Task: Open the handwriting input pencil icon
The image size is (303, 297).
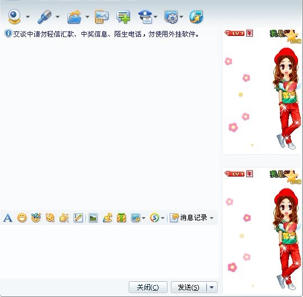Action: (x=78, y=218)
